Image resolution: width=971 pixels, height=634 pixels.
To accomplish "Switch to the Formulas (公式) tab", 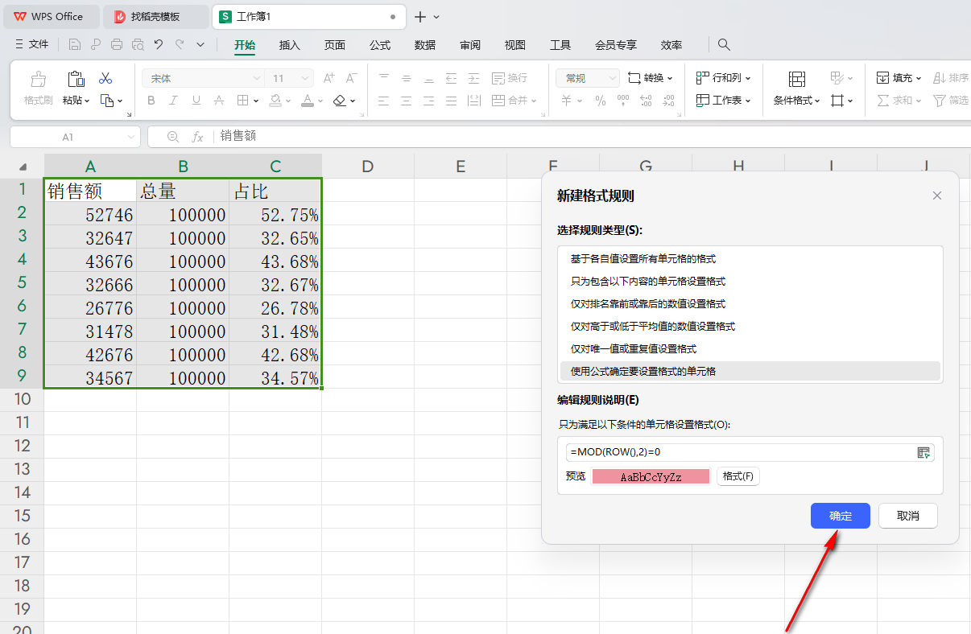I will [x=380, y=45].
